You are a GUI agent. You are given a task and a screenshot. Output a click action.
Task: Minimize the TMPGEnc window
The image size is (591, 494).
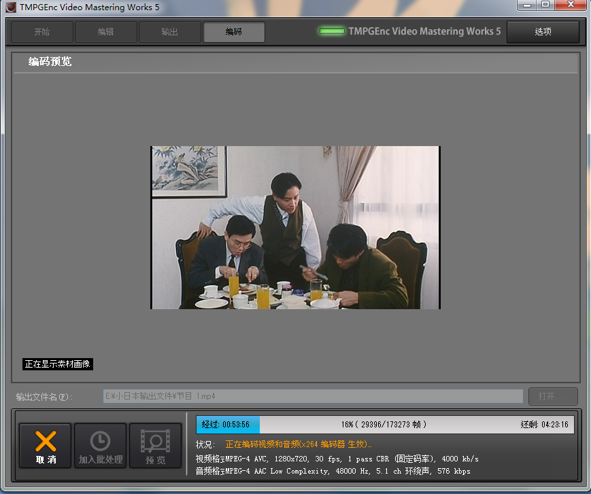pos(526,5)
